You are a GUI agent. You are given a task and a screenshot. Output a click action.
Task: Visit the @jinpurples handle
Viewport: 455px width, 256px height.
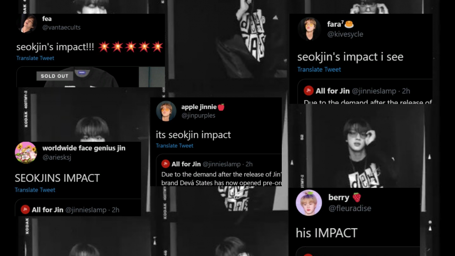(198, 115)
